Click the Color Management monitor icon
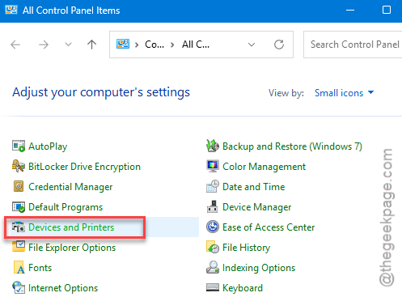The width and height of the screenshot is (402, 297). pyautogui.click(x=213, y=166)
